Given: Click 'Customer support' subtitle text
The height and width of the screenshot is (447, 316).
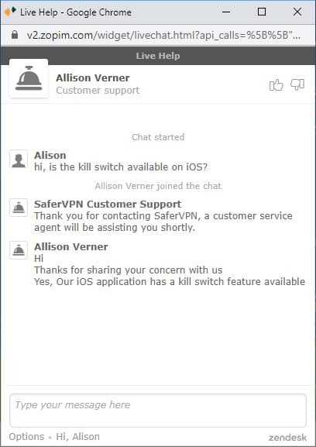Looking at the screenshot, I should pyautogui.click(x=98, y=91).
